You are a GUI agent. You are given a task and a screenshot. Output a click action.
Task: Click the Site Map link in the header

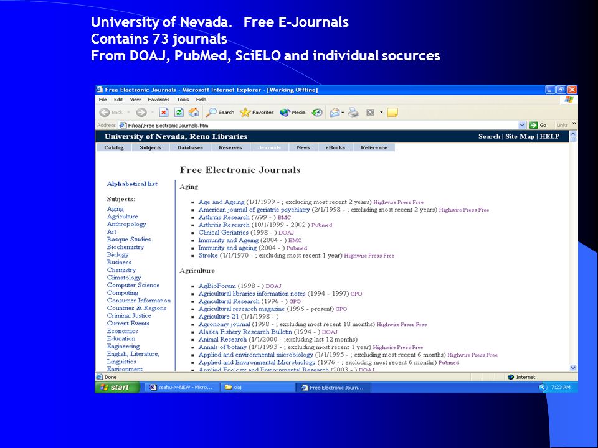pos(520,136)
